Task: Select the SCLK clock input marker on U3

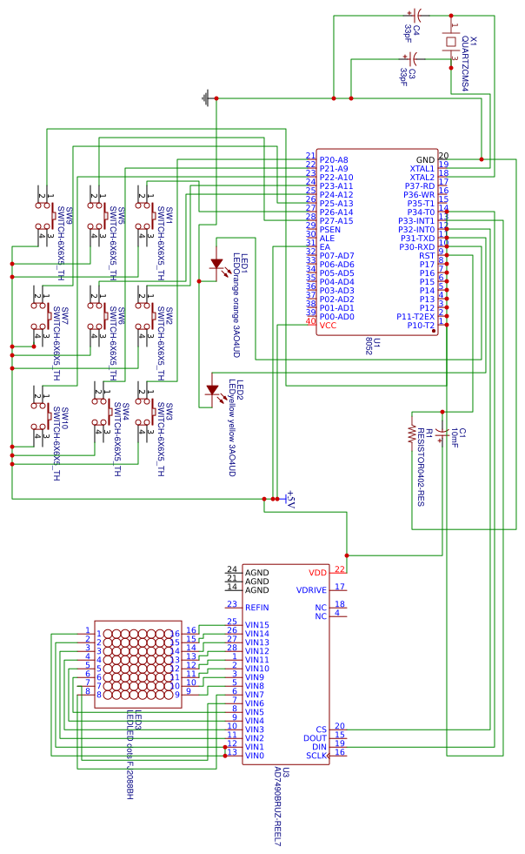Action: [x=327, y=756]
